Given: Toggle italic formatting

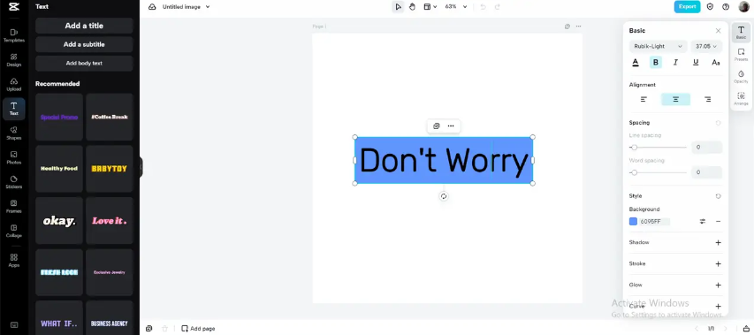Looking at the screenshot, I should click(675, 63).
